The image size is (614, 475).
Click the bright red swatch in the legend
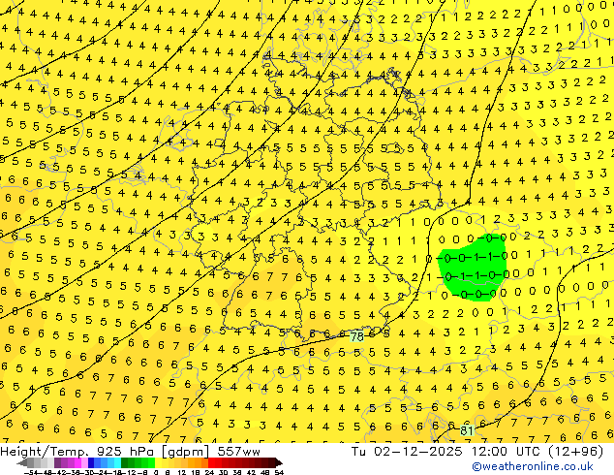tap(211, 463)
